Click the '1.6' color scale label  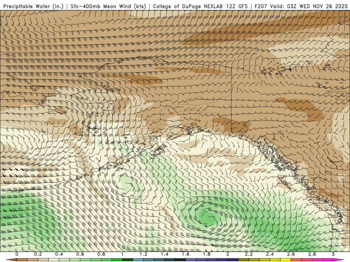(185, 254)
